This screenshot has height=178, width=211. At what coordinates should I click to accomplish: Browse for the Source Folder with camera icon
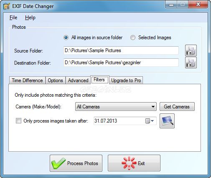coord(191,50)
